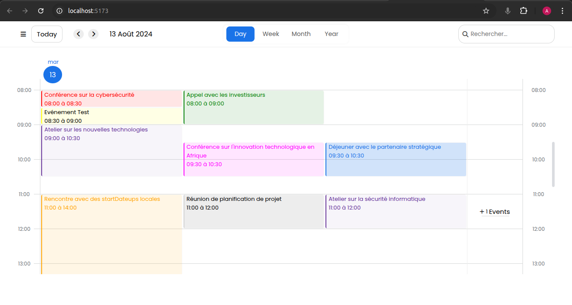Switch to Week view
The width and height of the screenshot is (572, 305).
click(x=271, y=34)
